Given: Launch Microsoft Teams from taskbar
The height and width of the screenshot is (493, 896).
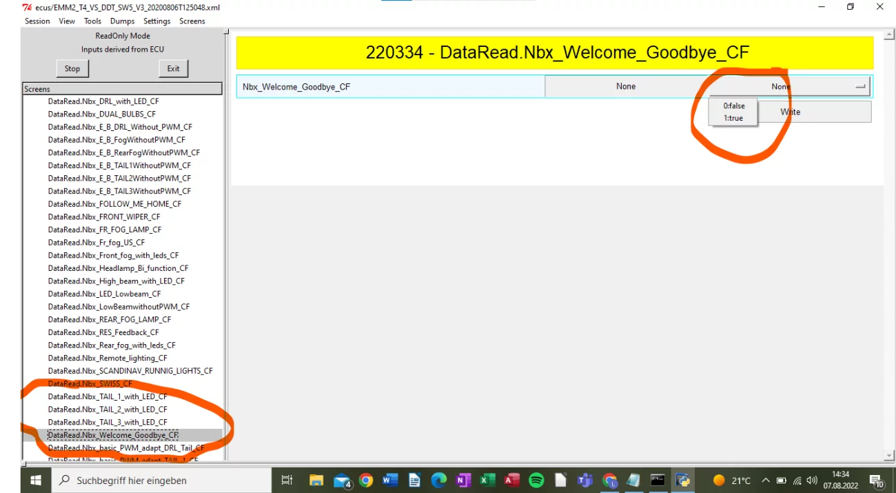Looking at the screenshot, I should (x=585, y=480).
